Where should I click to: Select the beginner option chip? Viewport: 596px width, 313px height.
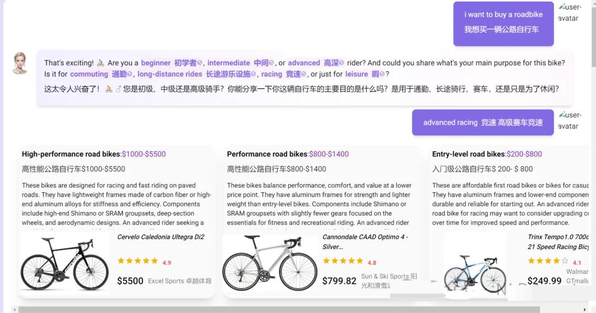172,63
